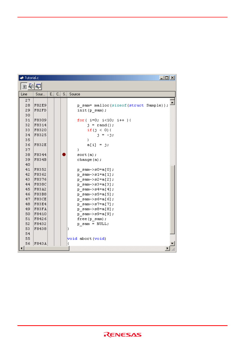Image resolution: width=245 pixels, height=346 pixels.
Task: Click the malloc(sizeof(struct Sample)) source line
Action: tap(123, 105)
